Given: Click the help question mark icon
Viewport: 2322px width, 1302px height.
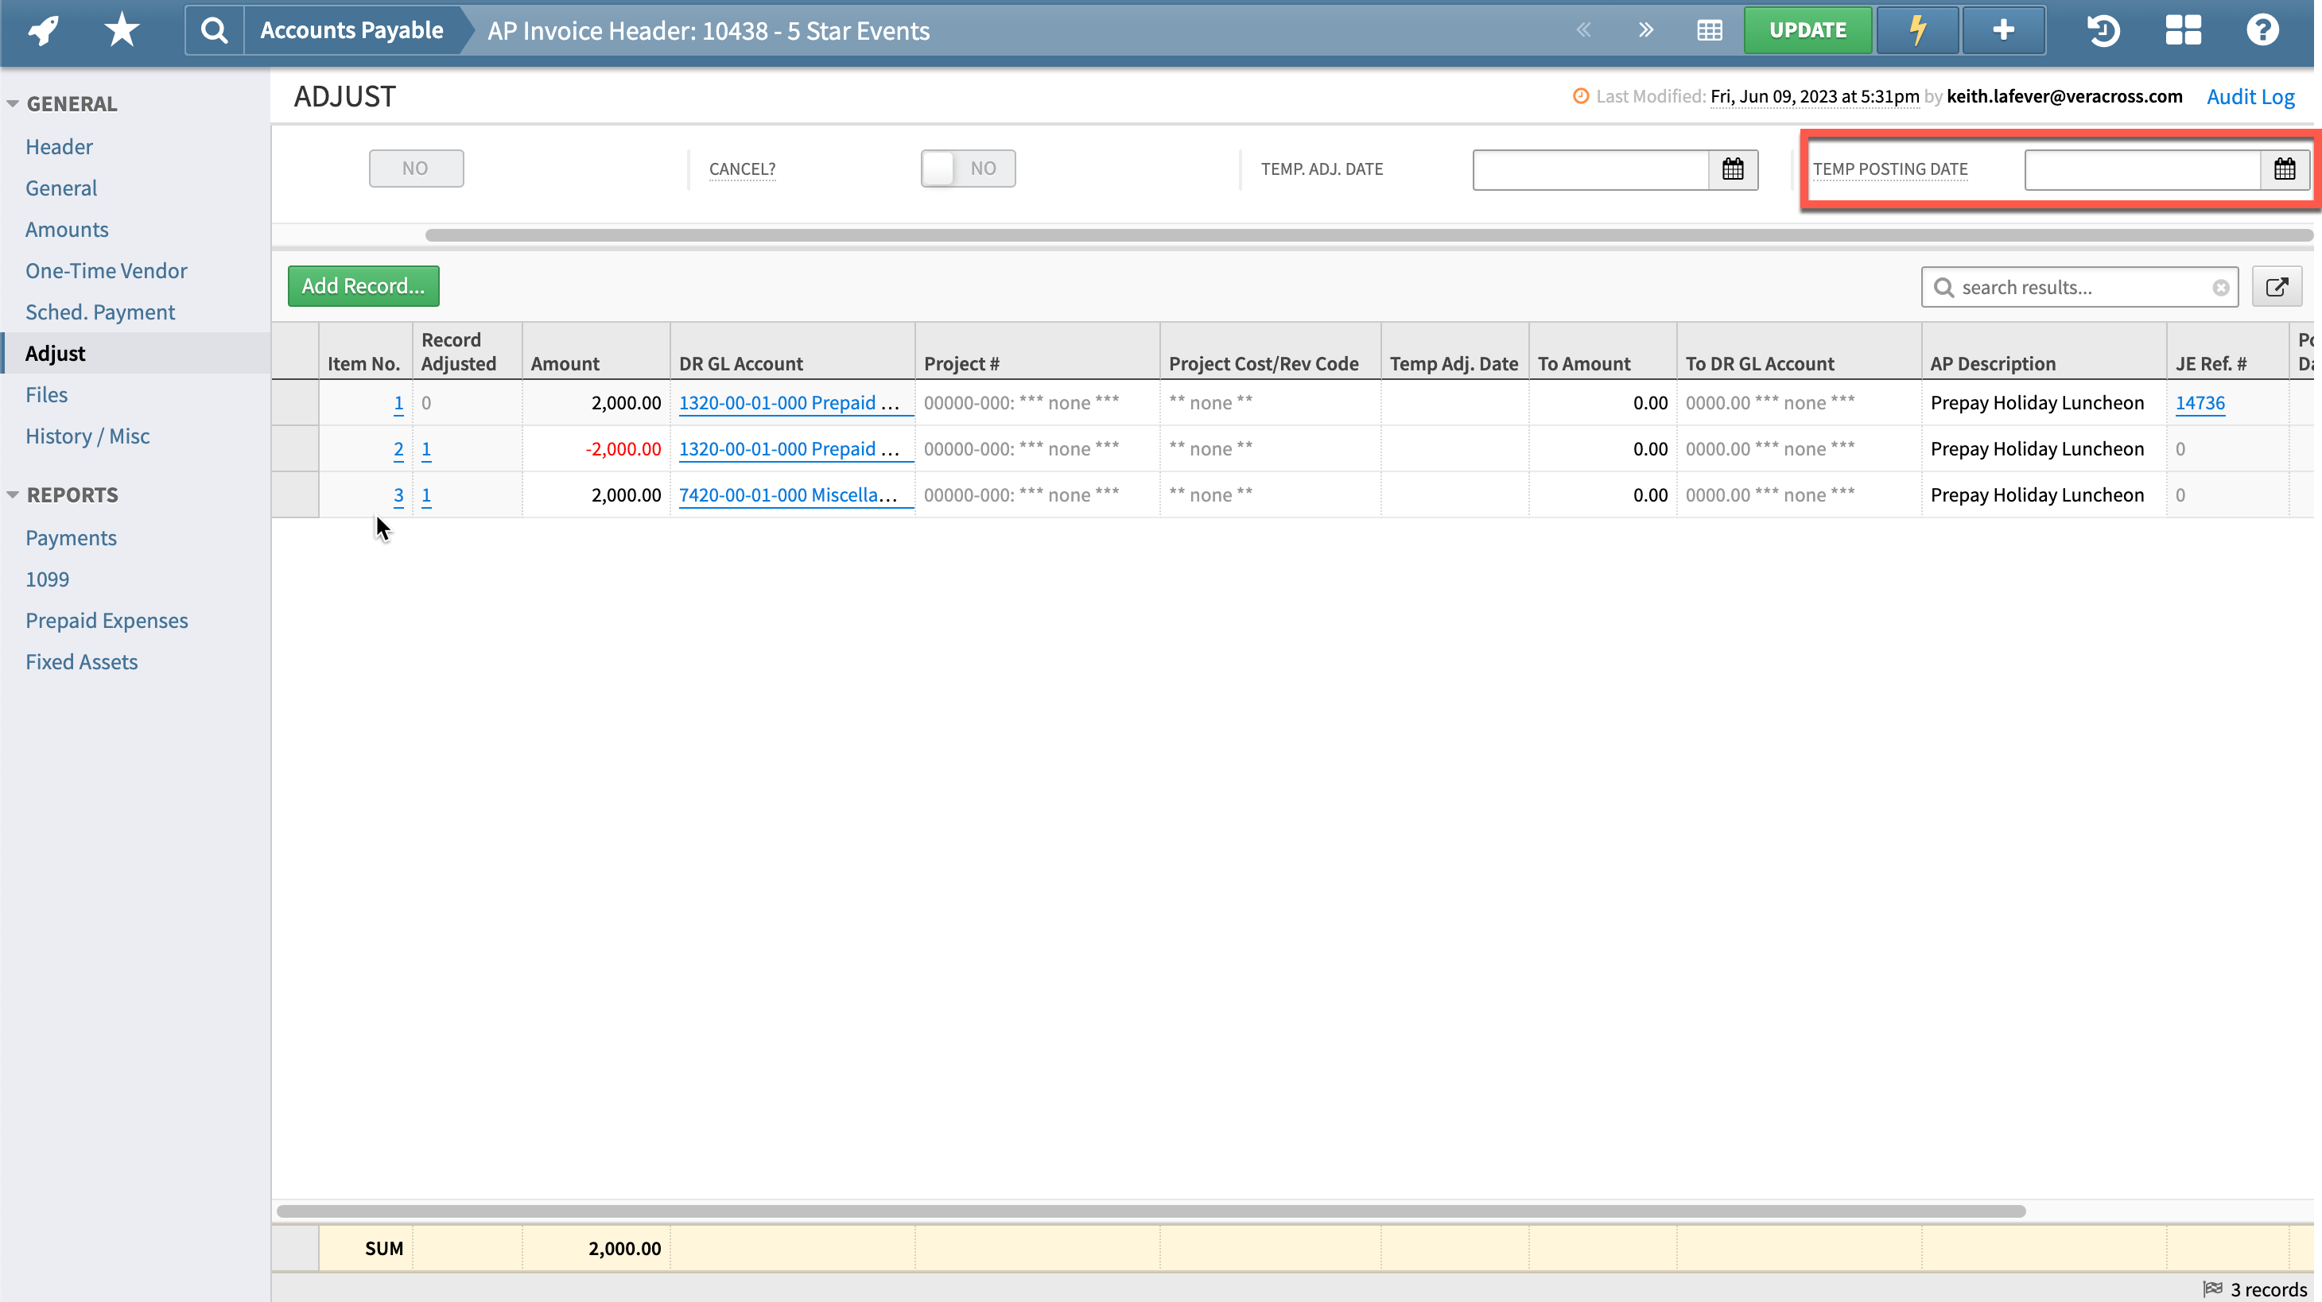Looking at the screenshot, I should [x=2262, y=29].
